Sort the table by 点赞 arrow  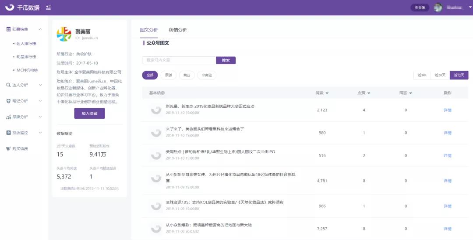point(369,93)
